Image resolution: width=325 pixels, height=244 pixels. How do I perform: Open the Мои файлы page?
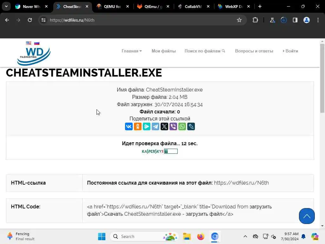tap(163, 51)
